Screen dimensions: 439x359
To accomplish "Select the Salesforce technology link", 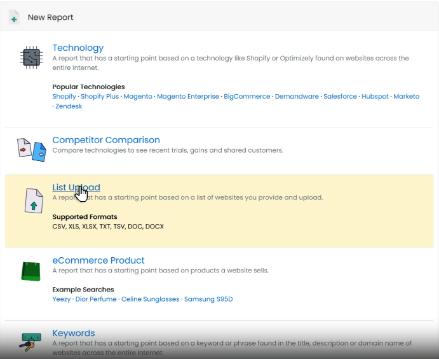I will [340, 97].
